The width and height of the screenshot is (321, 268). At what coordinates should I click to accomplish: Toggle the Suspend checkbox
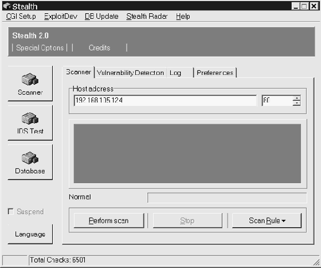pos(10,211)
